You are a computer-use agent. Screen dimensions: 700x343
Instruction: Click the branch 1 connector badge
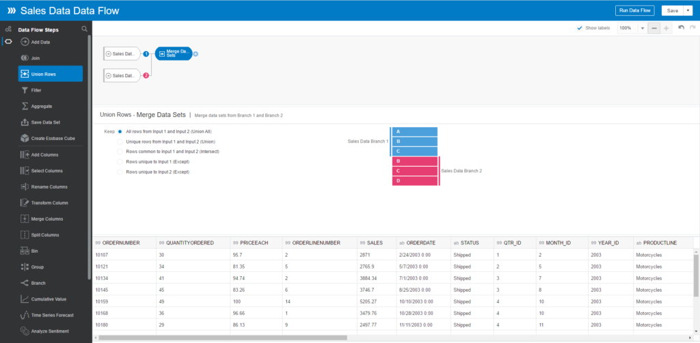coord(146,54)
